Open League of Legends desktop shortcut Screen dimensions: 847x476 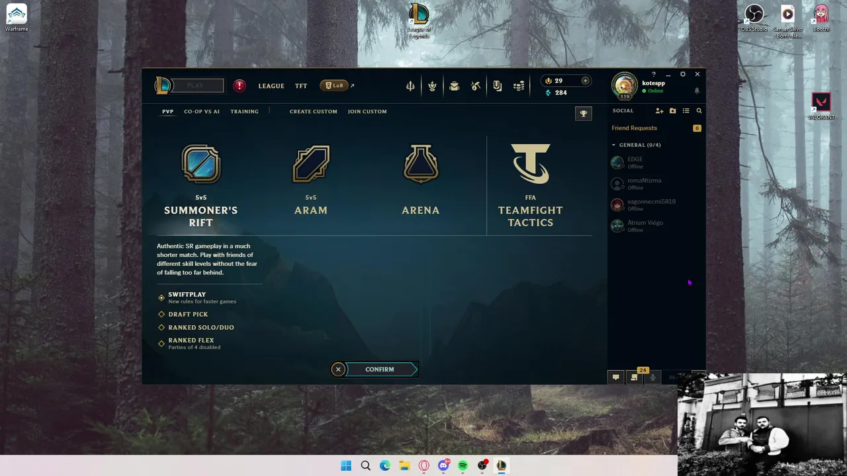point(419,21)
